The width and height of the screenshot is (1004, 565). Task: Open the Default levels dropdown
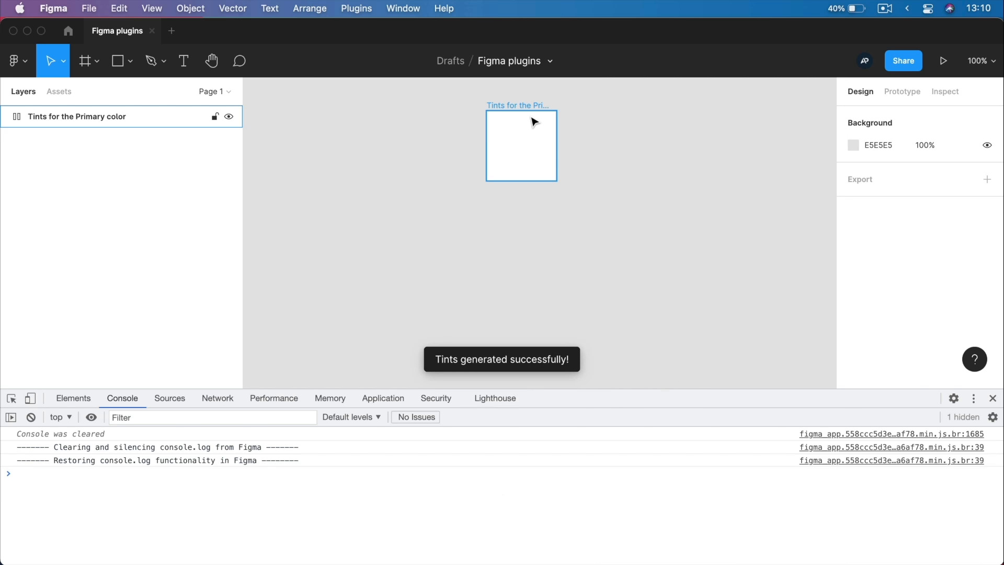[x=351, y=417]
